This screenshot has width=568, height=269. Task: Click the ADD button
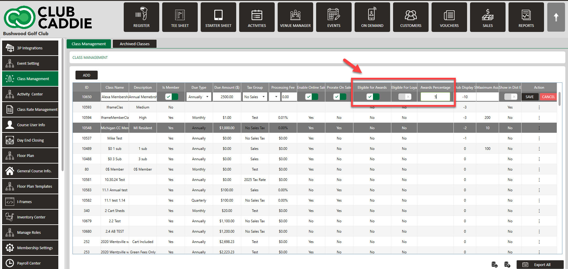click(86, 75)
